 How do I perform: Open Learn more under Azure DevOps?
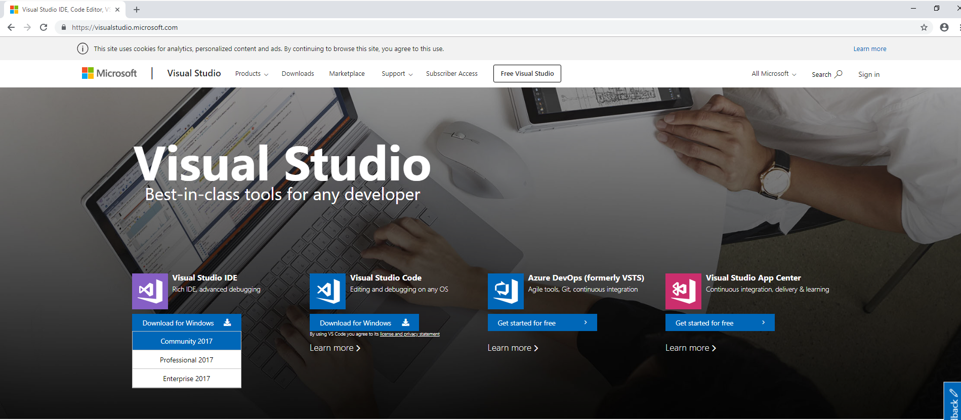pyautogui.click(x=513, y=348)
